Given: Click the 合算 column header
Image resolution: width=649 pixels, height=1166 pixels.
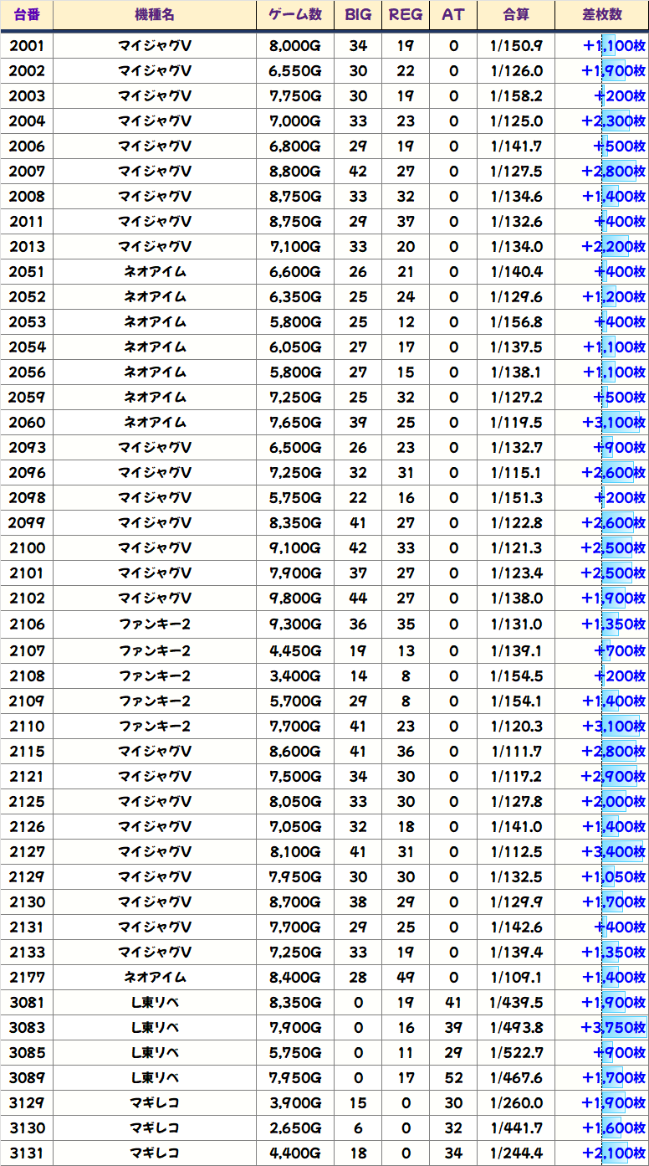Looking at the screenshot, I should (x=516, y=15).
